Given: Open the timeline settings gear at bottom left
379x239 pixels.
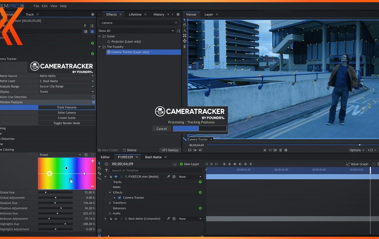Looking at the screenshot, I should pyautogui.click(x=99, y=230).
